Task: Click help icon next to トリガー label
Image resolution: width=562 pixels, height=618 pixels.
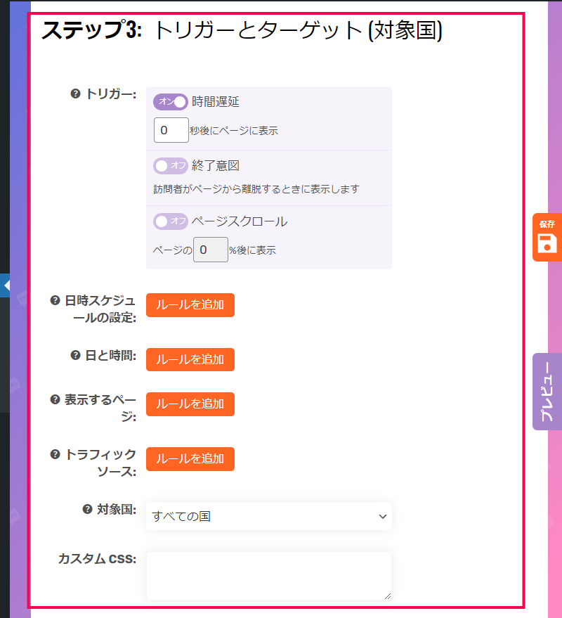Action: tap(75, 94)
